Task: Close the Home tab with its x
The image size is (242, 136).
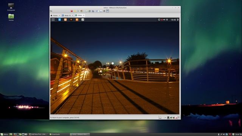Action: click(59, 15)
